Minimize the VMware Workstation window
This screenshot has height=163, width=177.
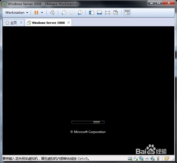(151, 3)
